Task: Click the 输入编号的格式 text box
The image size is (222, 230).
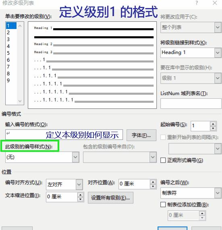Action: tap(64, 135)
